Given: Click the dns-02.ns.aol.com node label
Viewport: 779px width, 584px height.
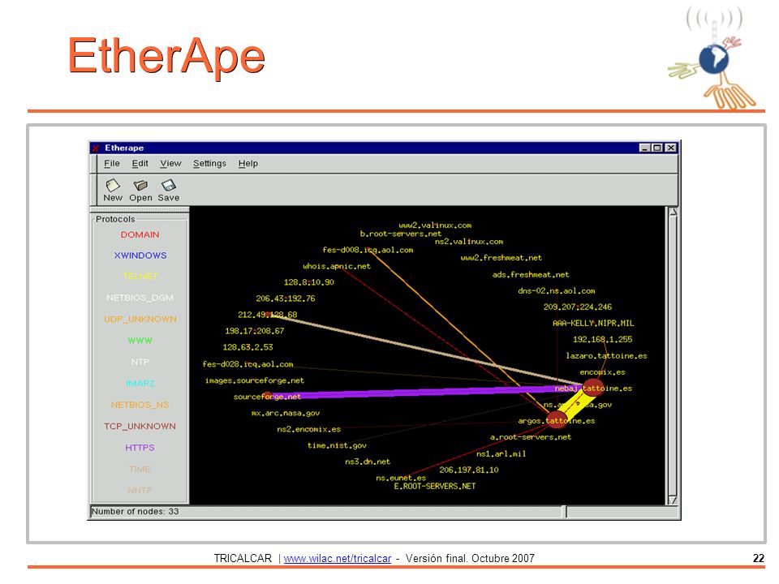Looking at the screenshot, I should point(557,291).
